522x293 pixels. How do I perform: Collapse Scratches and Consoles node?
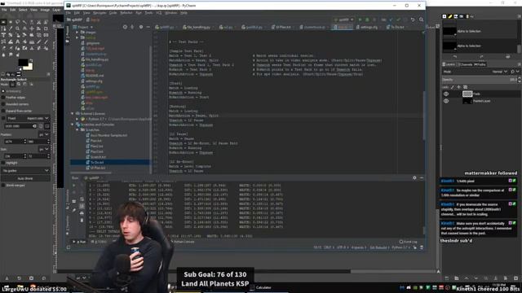tap(73, 125)
